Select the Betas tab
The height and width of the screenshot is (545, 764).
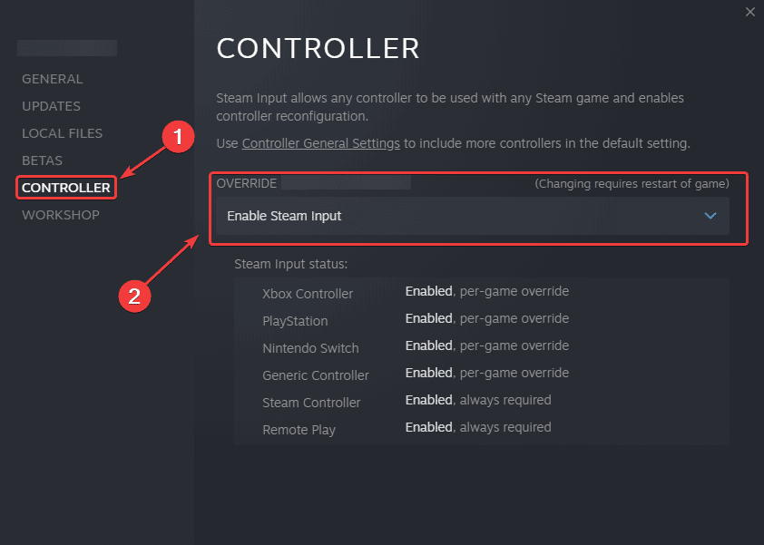tap(42, 161)
